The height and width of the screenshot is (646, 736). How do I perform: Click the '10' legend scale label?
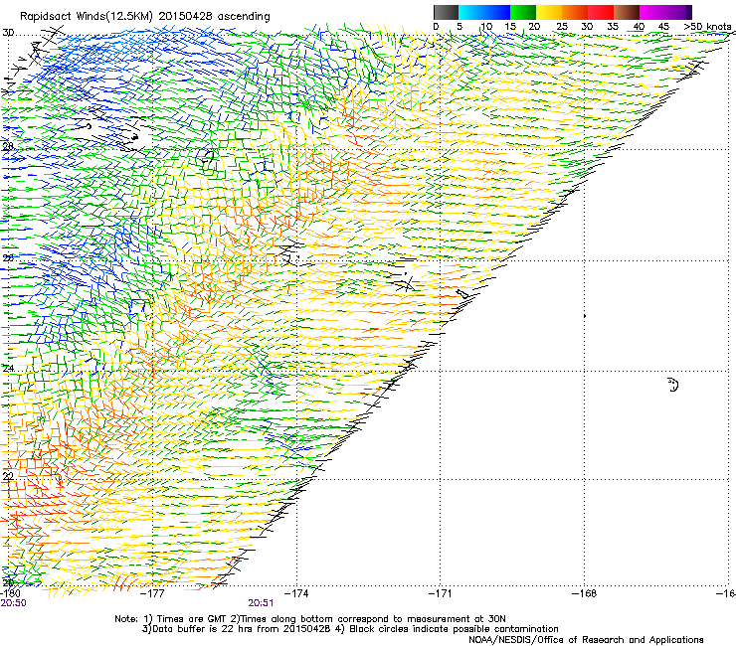tap(486, 27)
